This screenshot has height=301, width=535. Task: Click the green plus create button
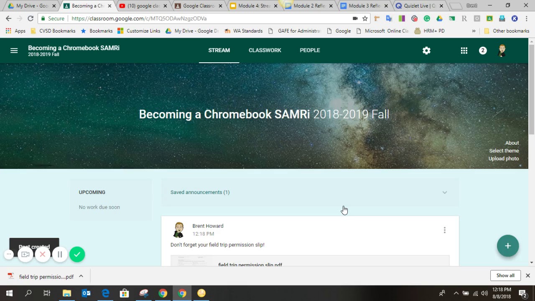pyautogui.click(x=508, y=246)
